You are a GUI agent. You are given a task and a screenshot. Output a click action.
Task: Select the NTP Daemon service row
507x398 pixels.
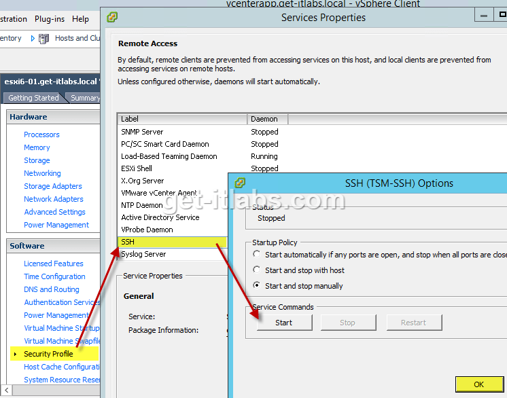click(173, 206)
